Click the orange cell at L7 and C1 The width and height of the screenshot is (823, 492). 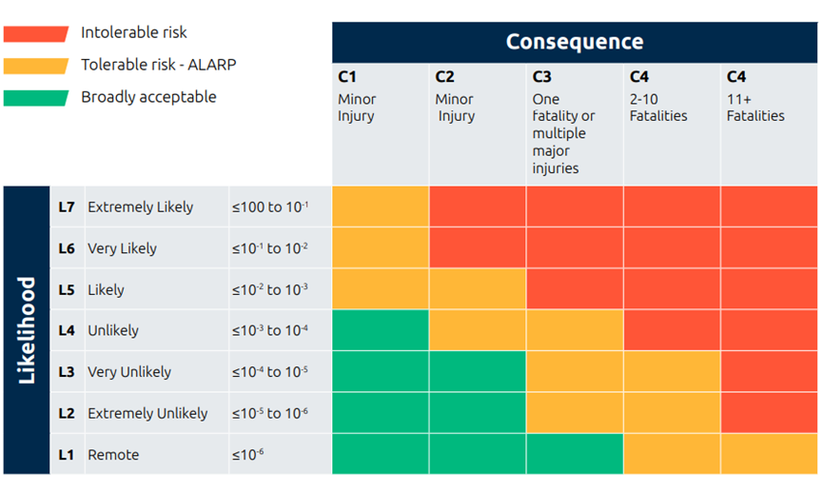click(x=381, y=207)
